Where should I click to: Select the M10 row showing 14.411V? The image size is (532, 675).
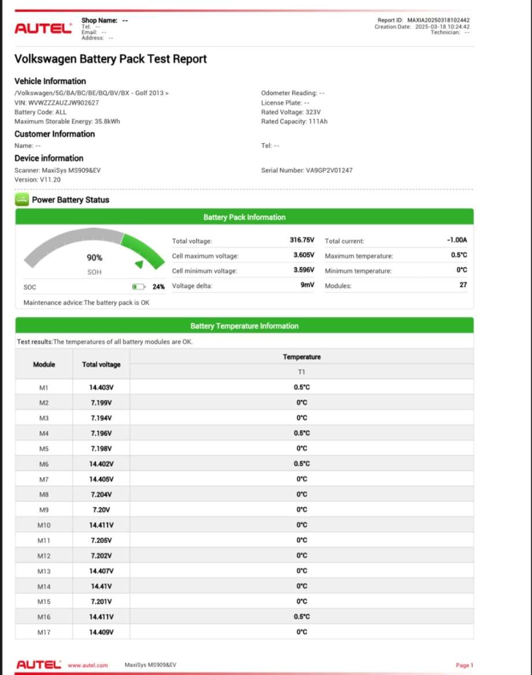point(245,525)
